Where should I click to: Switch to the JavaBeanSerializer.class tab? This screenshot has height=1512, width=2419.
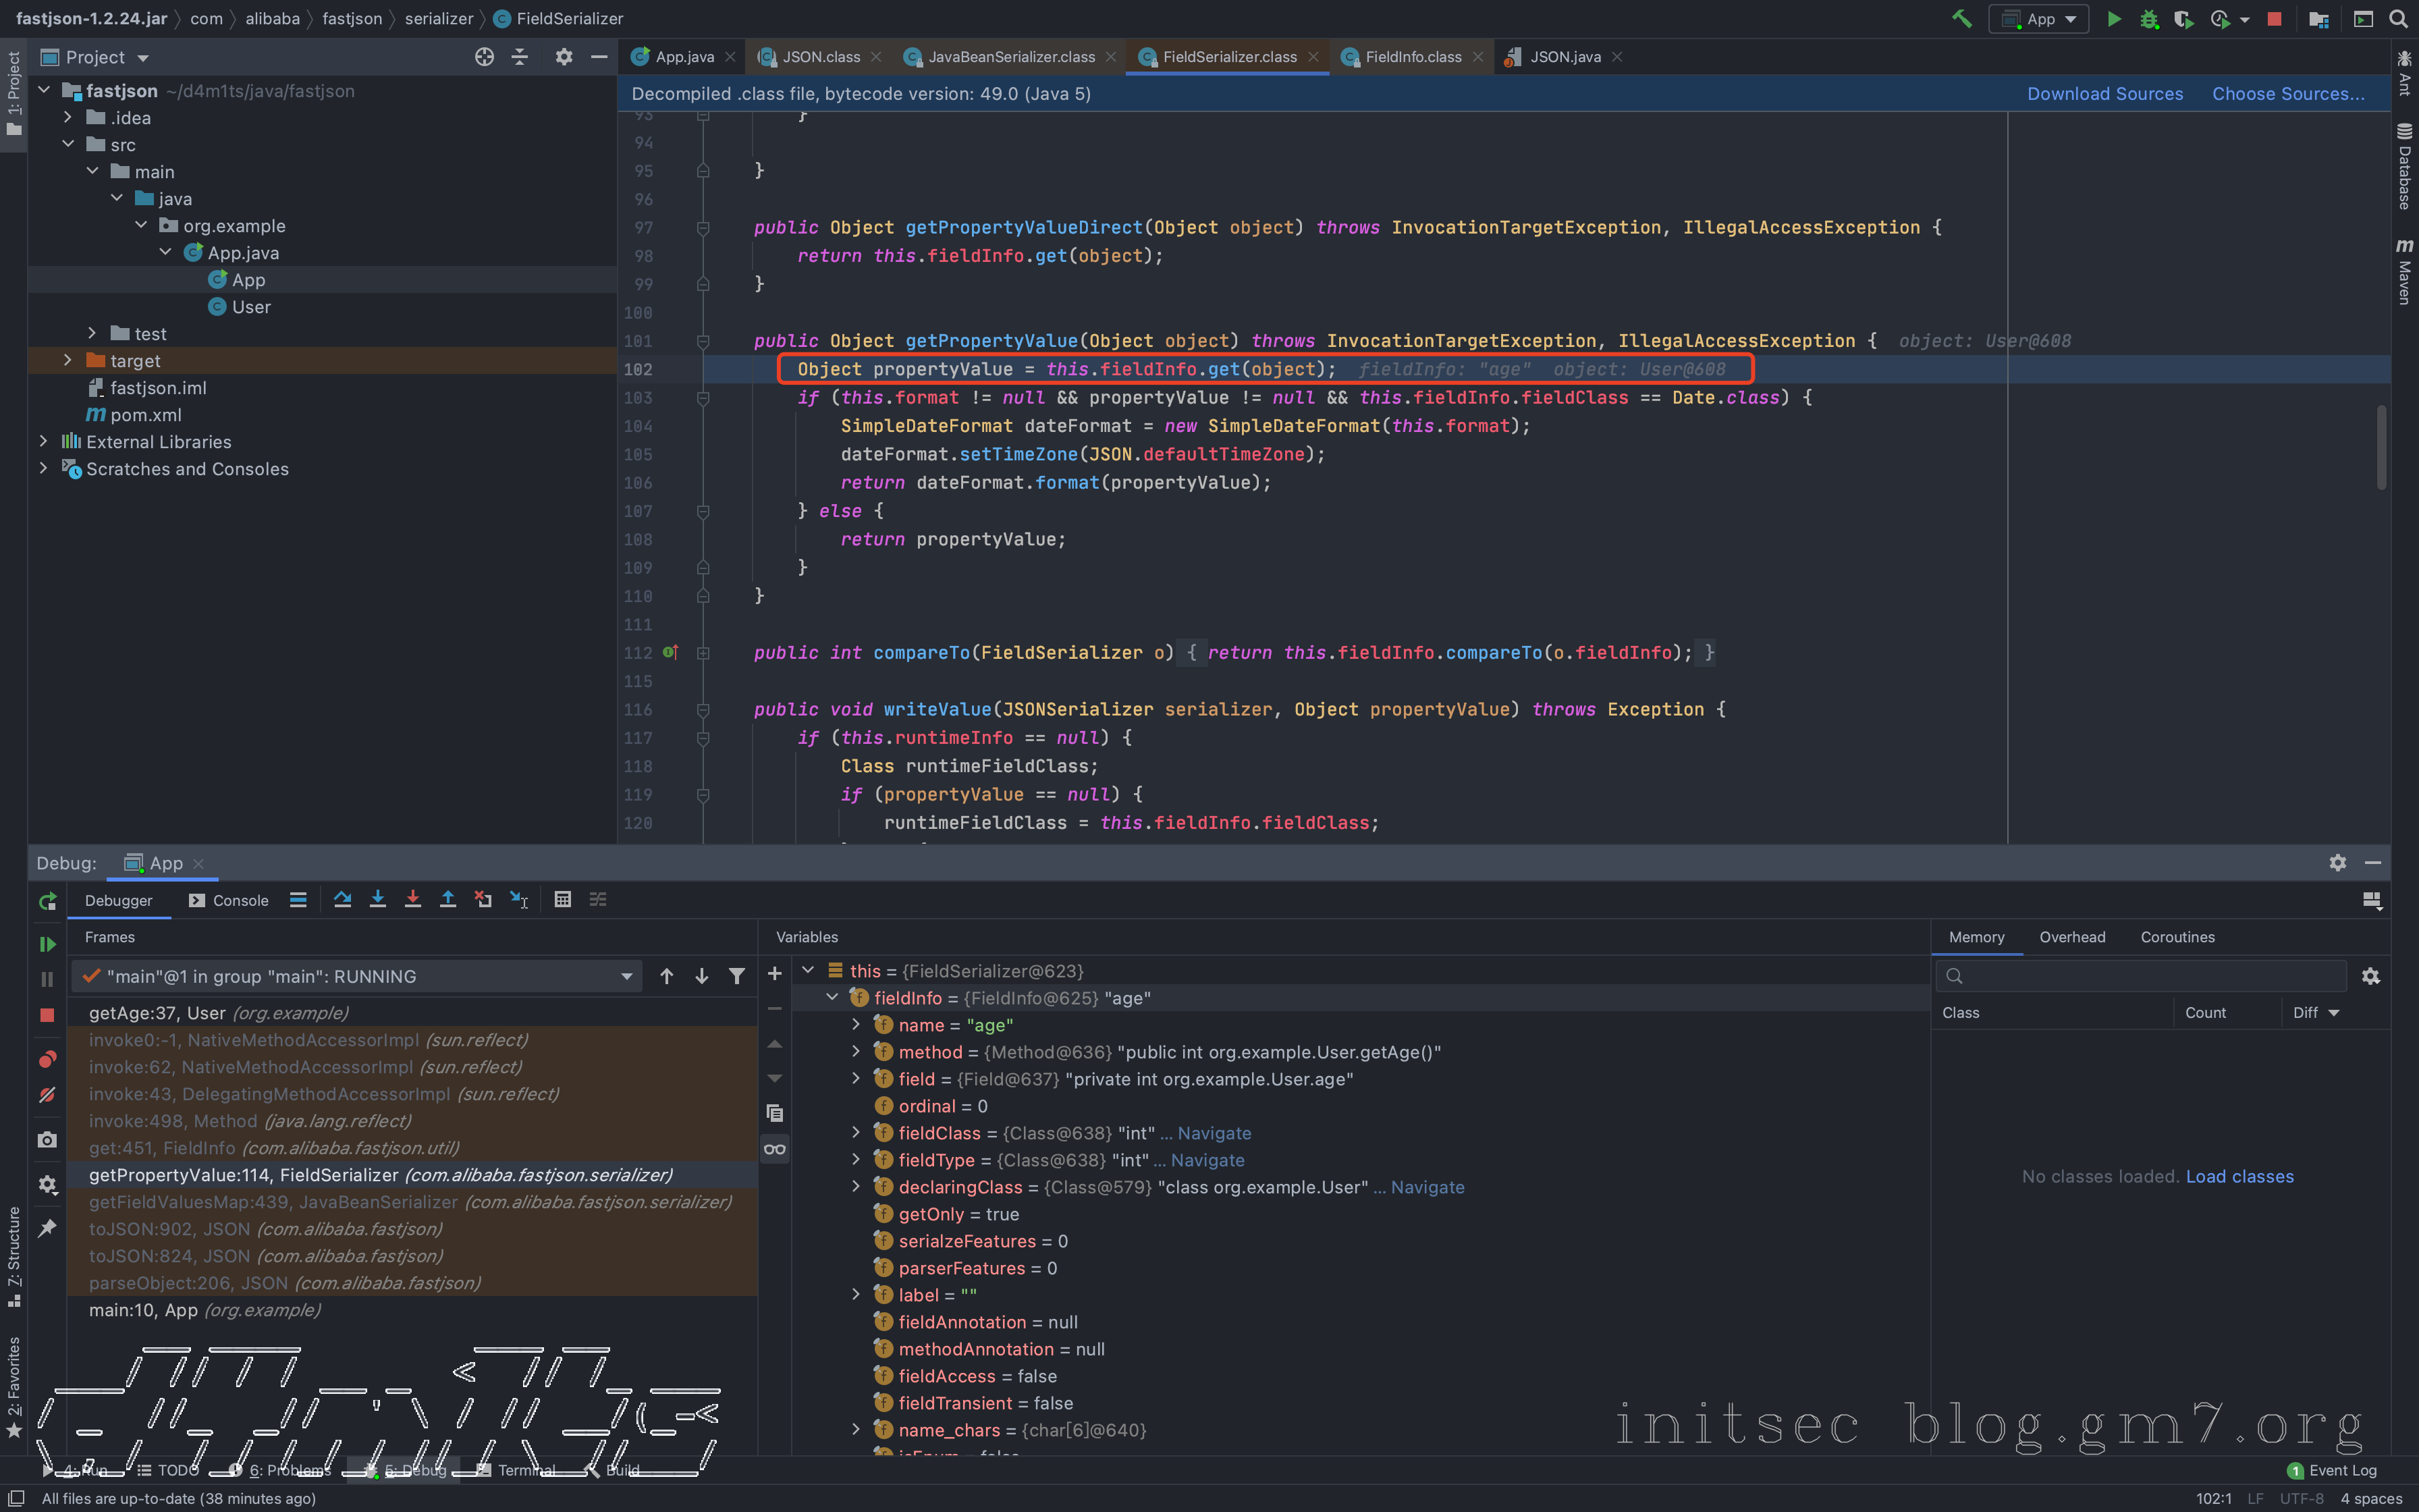point(1010,57)
